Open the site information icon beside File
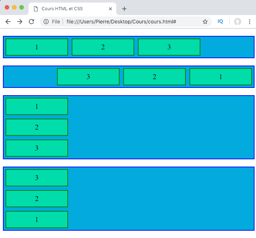The height and width of the screenshot is (238, 256). pyautogui.click(x=46, y=22)
